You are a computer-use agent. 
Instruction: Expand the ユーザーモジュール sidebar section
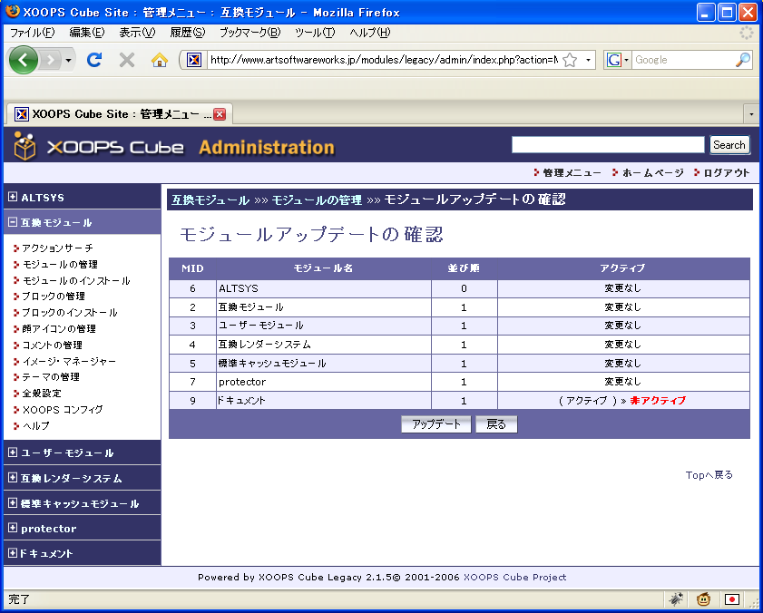[13, 452]
